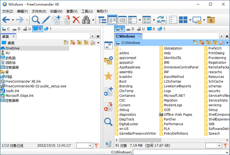Select the OneDrive item
The width and height of the screenshot is (230, 155).
click(35, 48)
